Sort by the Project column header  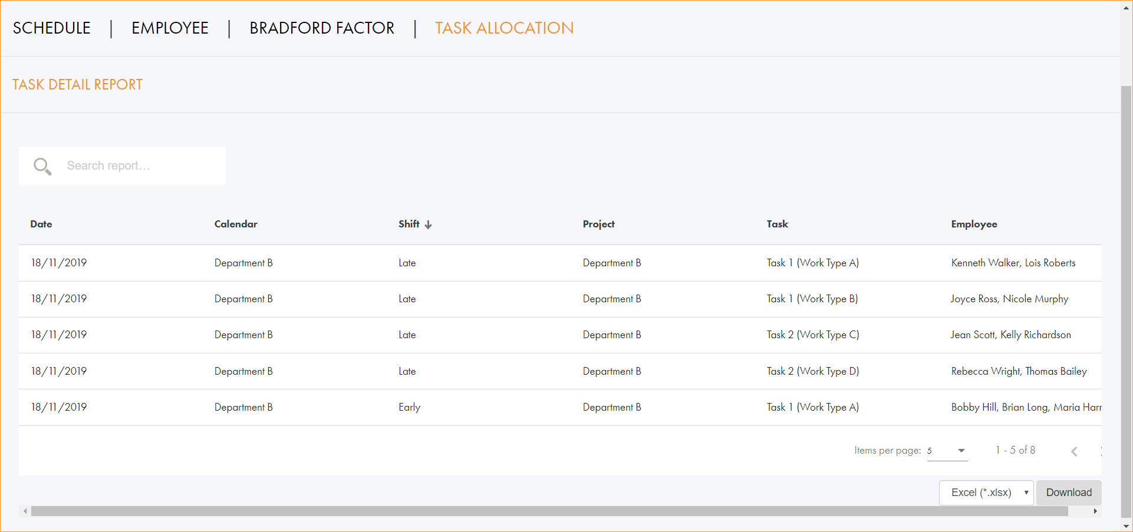point(598,224)
